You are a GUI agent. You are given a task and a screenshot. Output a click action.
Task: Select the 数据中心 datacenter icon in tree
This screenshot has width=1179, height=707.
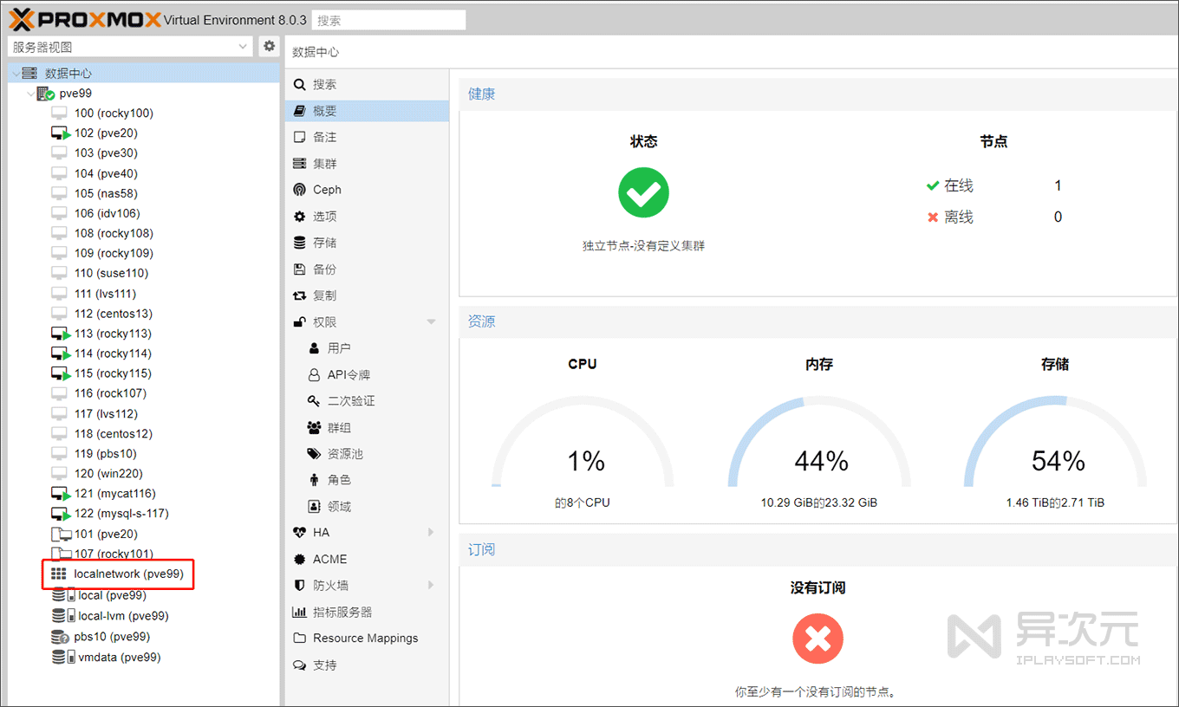pyautogui.click(x=29, y=74)
